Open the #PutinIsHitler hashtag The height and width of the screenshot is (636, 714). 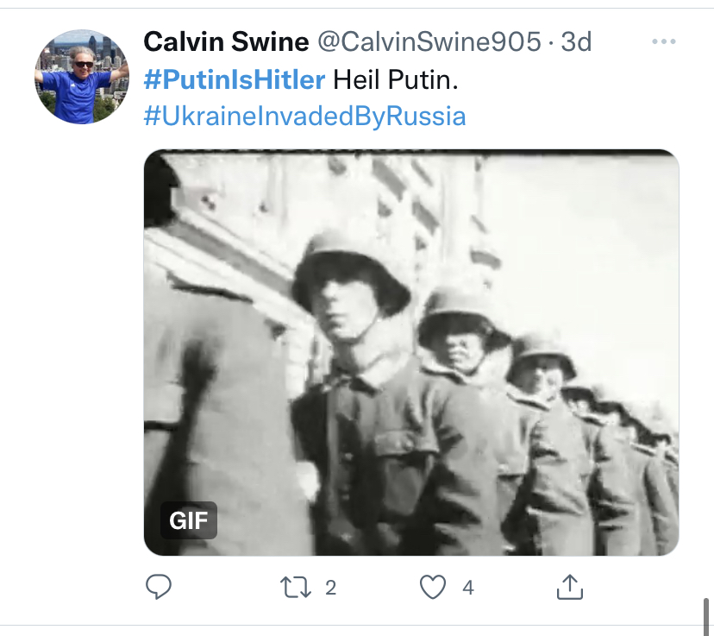tap(235, 79)
